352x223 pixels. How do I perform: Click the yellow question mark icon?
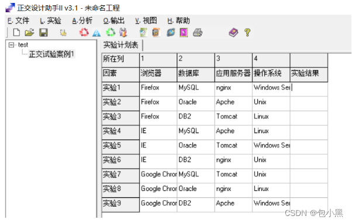point(247,33)
